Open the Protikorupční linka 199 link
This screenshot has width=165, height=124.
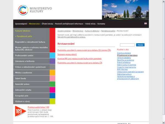pyautogui.click(x=38, y=107)
